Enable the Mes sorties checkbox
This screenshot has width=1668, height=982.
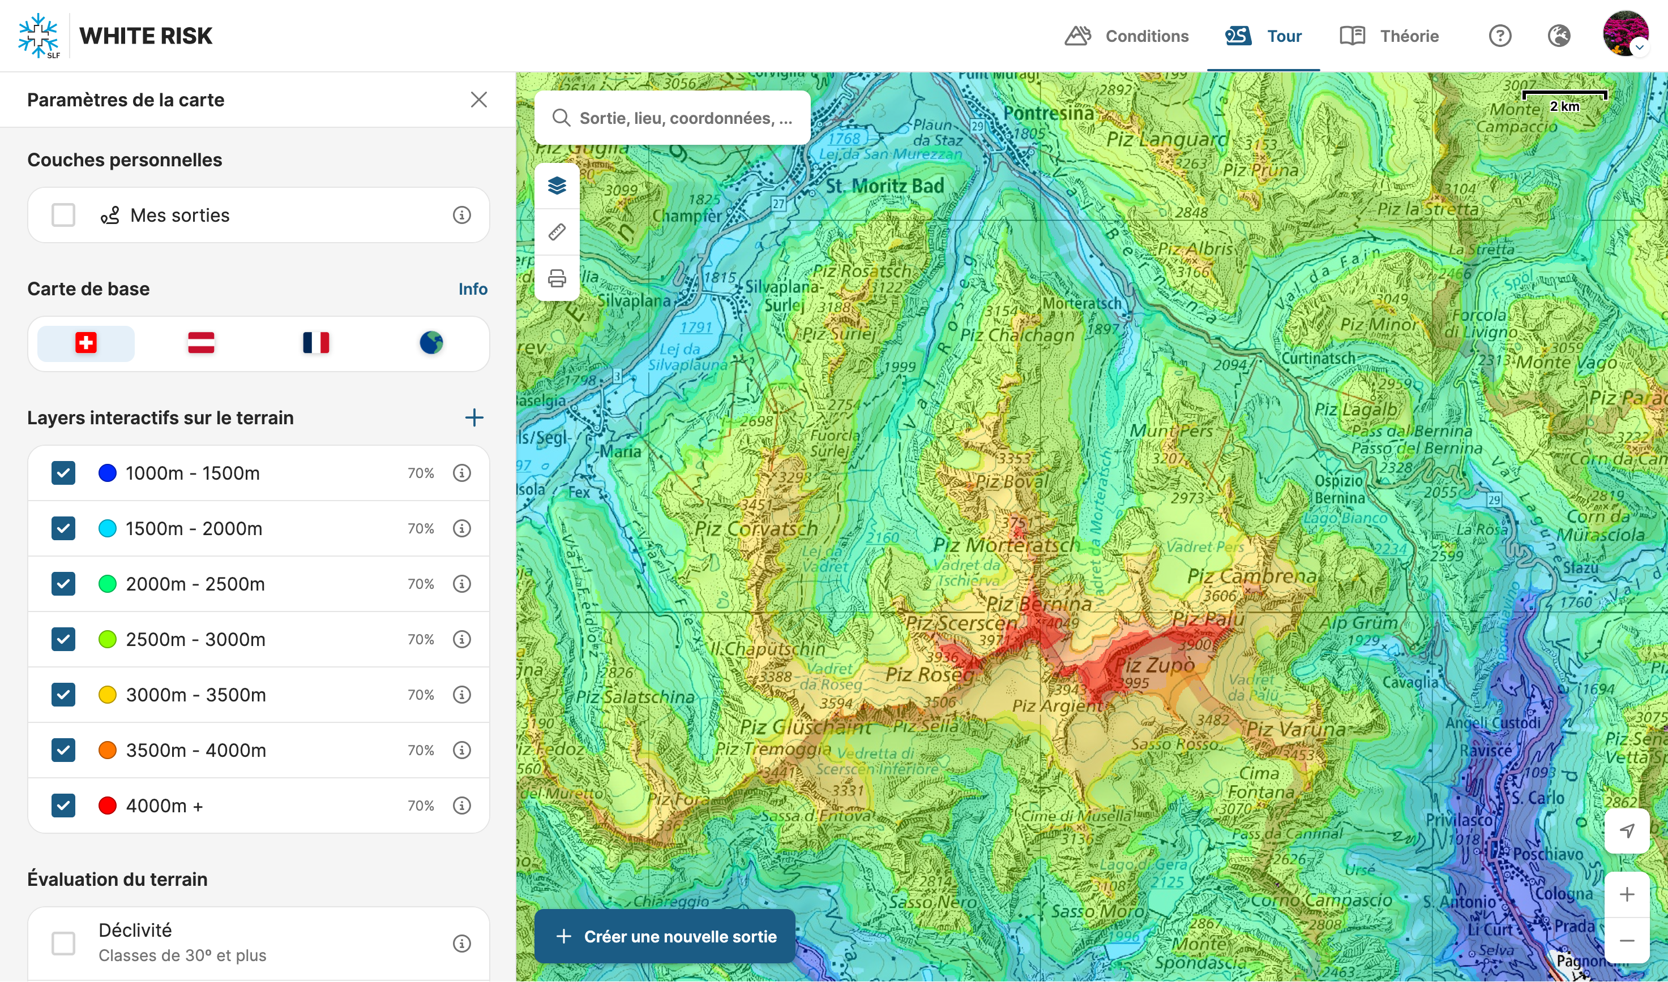point(63,215)
